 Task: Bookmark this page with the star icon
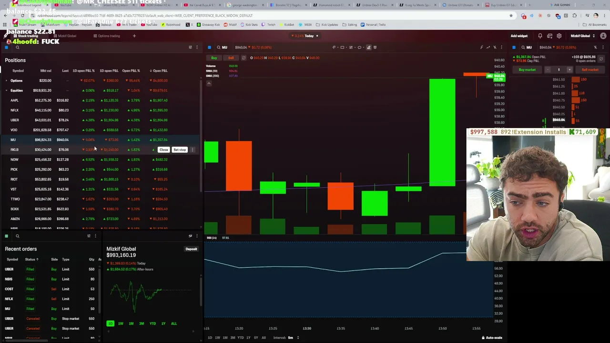(511, 15)
